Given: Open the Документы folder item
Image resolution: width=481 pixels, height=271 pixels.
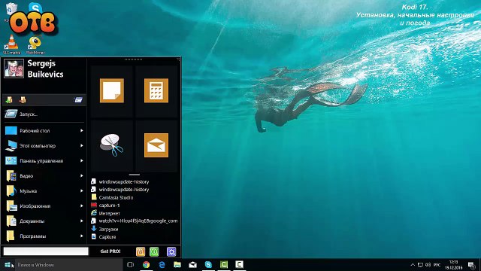Looking at the screenshot, I should [x=44, y=221].
